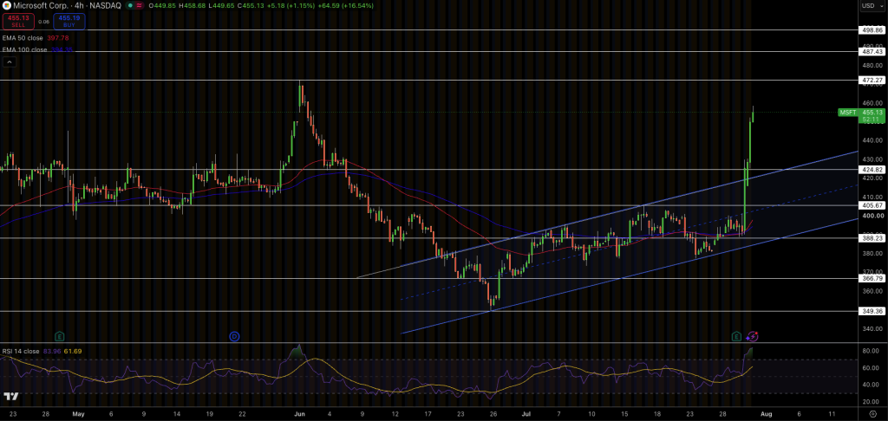Click the 455.19 BUY button
The height and width of the screenshot is (421, 888).
(x=69, y=22)
